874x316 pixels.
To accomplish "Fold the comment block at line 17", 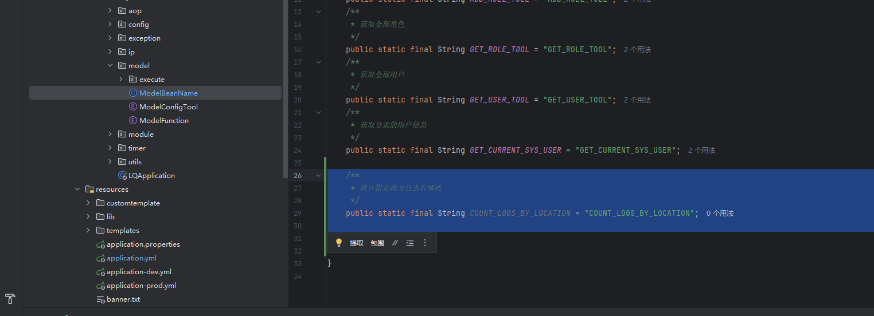I will [x=319, y=62].
